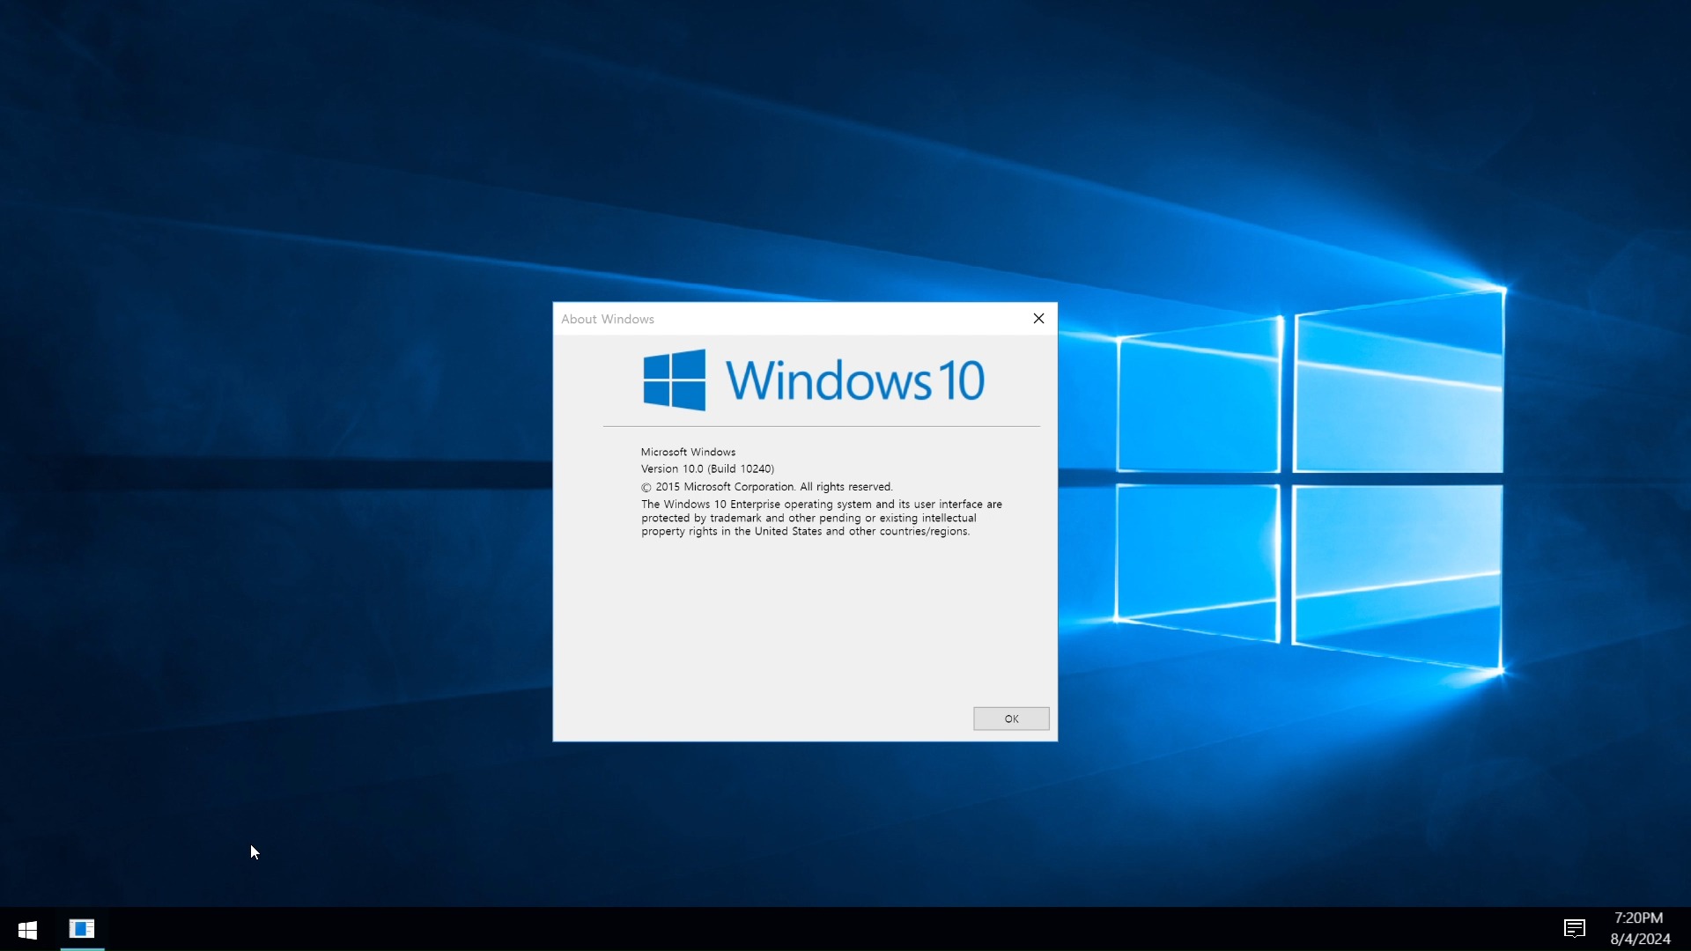Click the clock showing 7:20PM
This screenshot has height=951, width=1691.
point(1639,918)
